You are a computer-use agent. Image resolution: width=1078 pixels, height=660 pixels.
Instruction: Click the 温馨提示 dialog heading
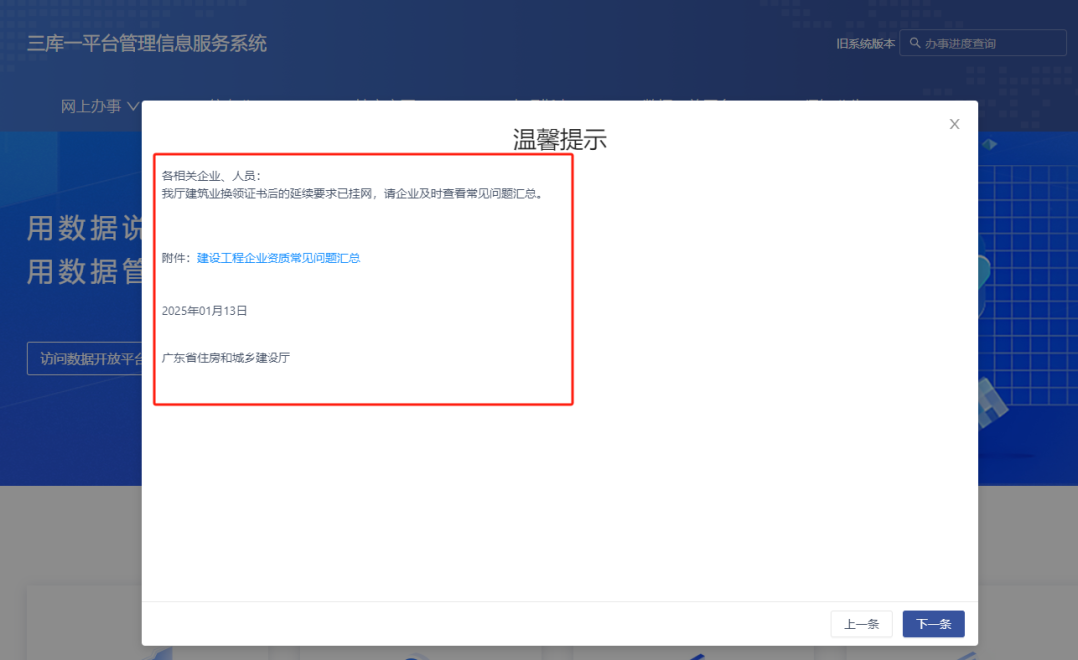559,139
